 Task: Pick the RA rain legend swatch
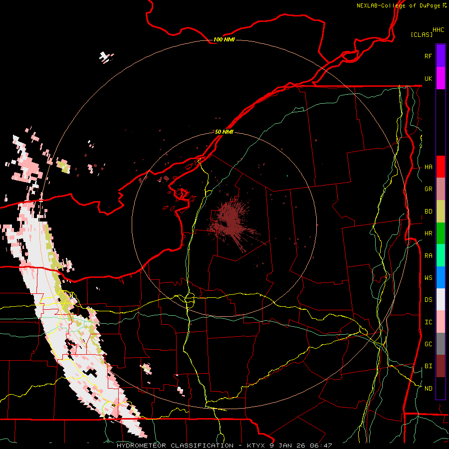click(441, 255)
